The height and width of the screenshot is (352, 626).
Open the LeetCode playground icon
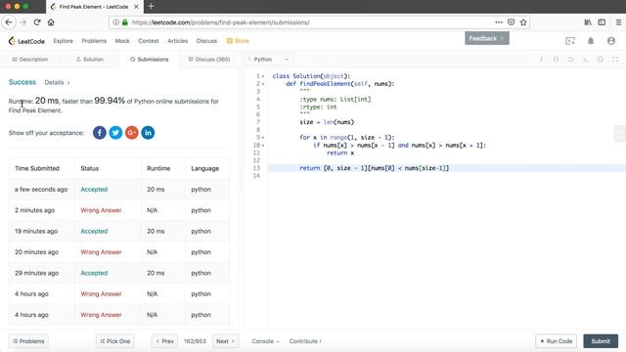(570, 41)
